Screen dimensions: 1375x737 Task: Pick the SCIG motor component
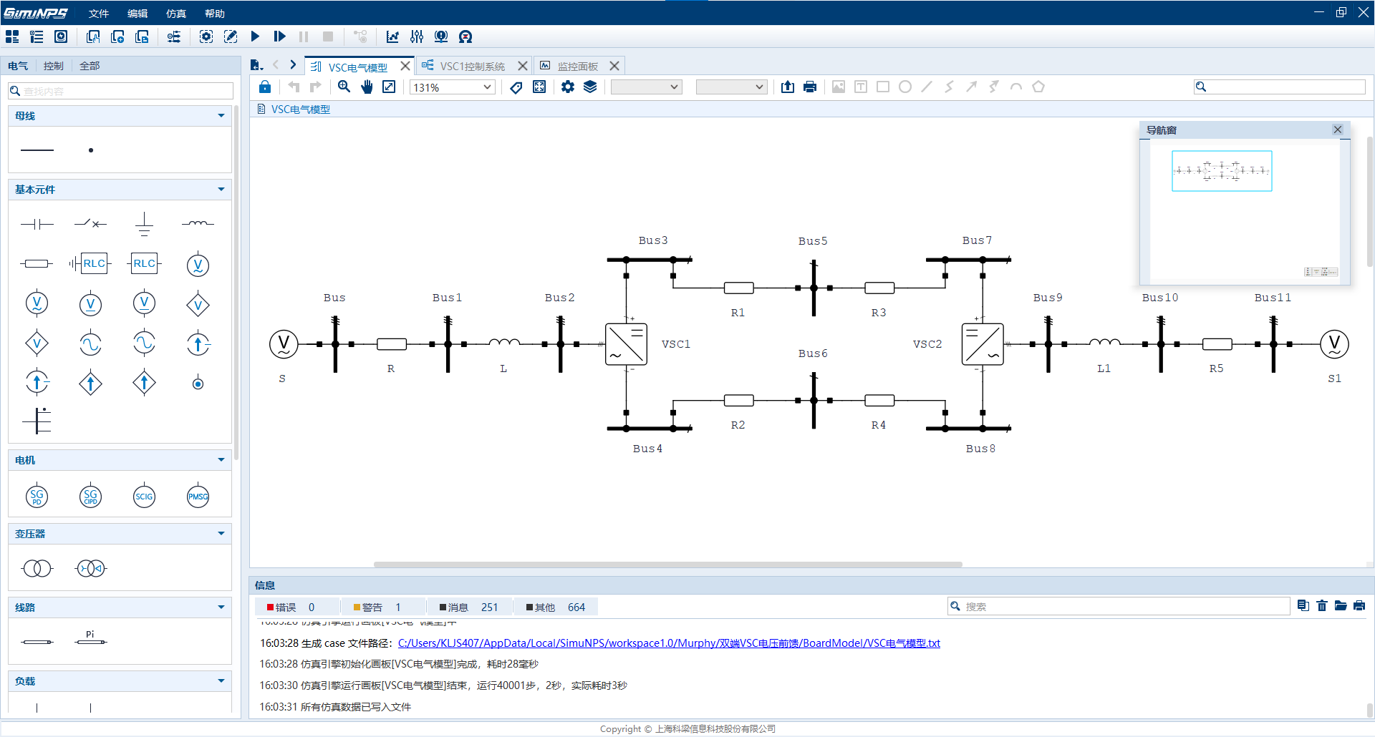(x=144, y=496)
